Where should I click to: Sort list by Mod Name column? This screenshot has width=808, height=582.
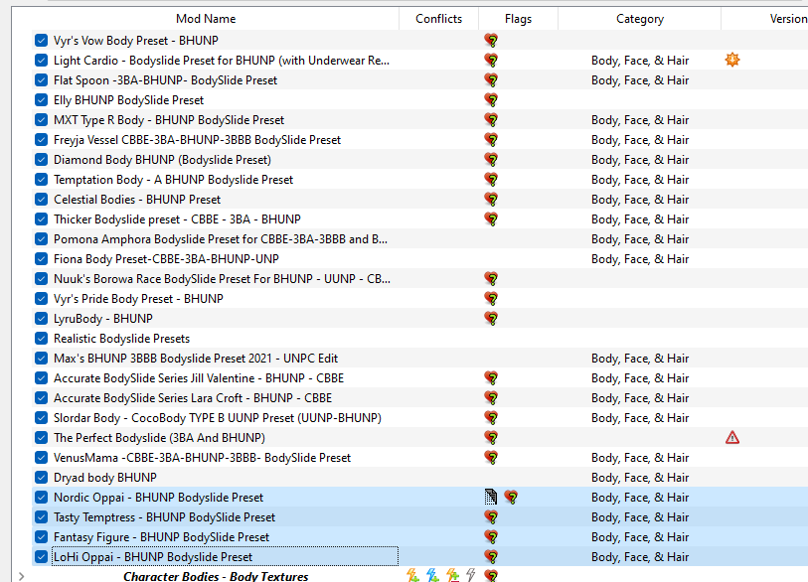pos(206,19)
